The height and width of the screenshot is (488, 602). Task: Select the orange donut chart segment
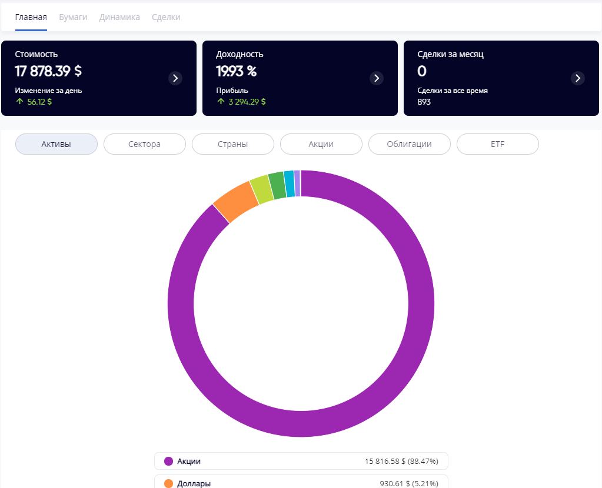(237, 202)
